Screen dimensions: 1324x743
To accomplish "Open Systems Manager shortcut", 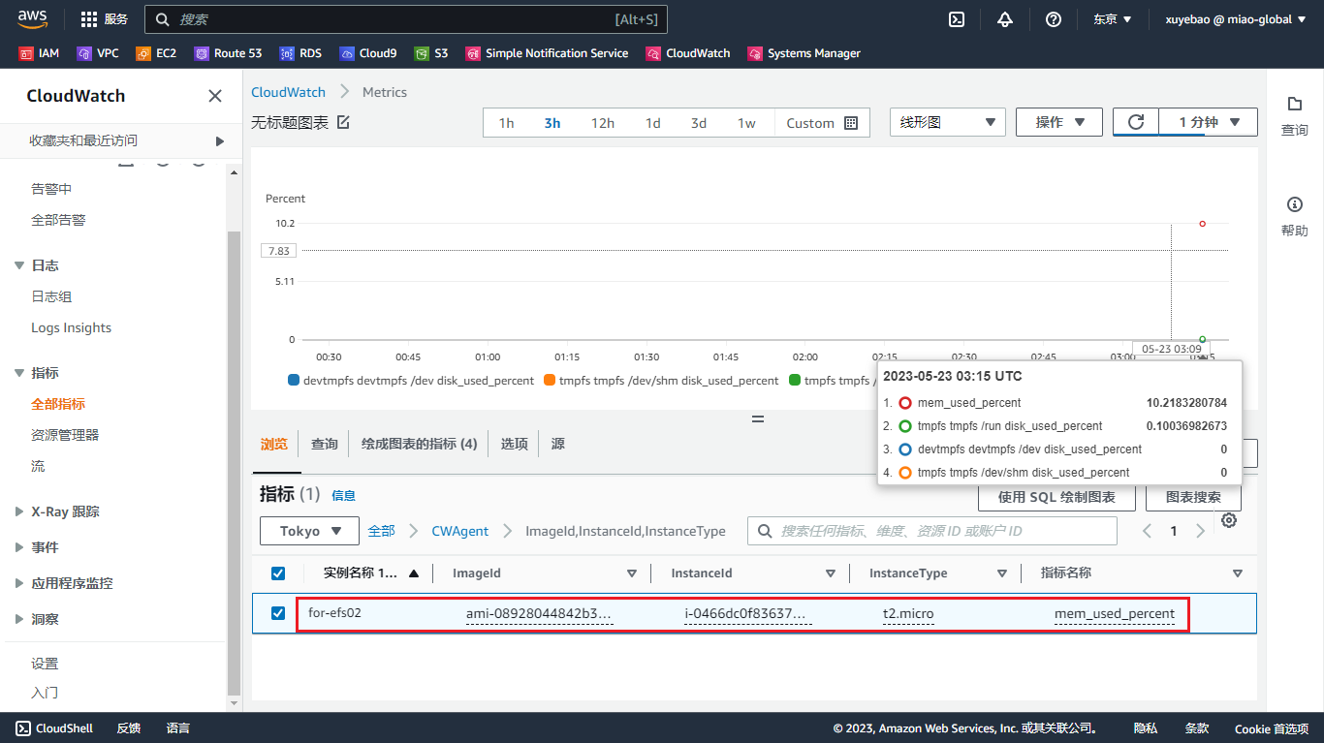I will coord(804,53).
